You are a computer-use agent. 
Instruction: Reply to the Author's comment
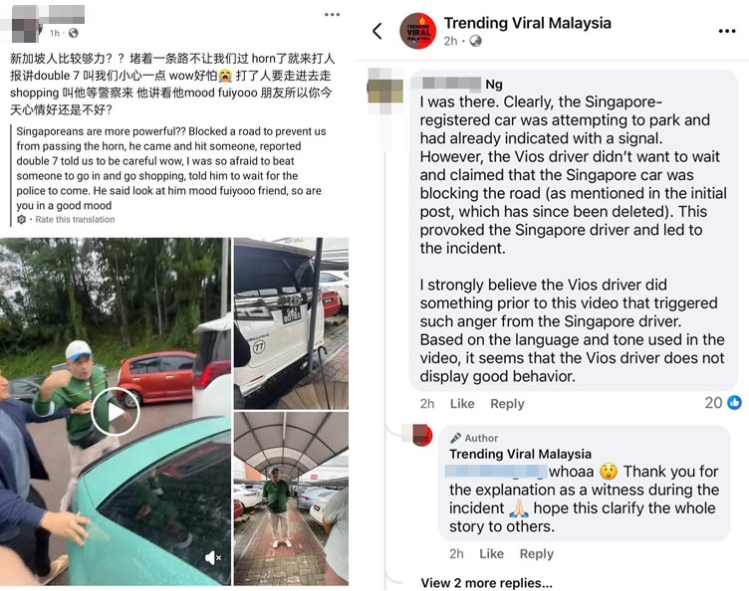click(537, 554)
